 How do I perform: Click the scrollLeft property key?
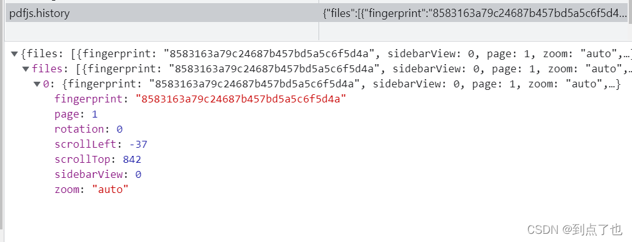coord(85,144)
